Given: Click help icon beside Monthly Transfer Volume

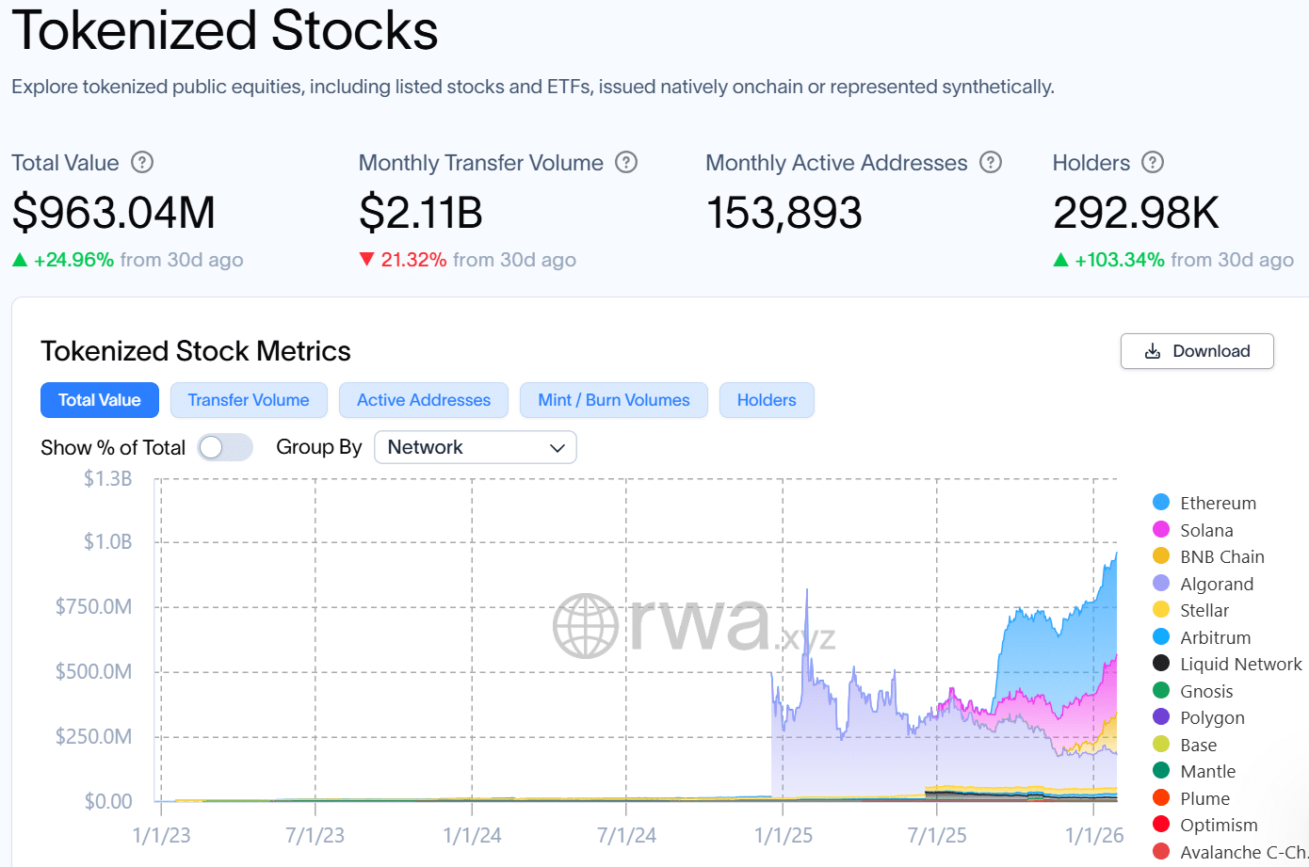Looking at the screenshot, I should point(626,162).
